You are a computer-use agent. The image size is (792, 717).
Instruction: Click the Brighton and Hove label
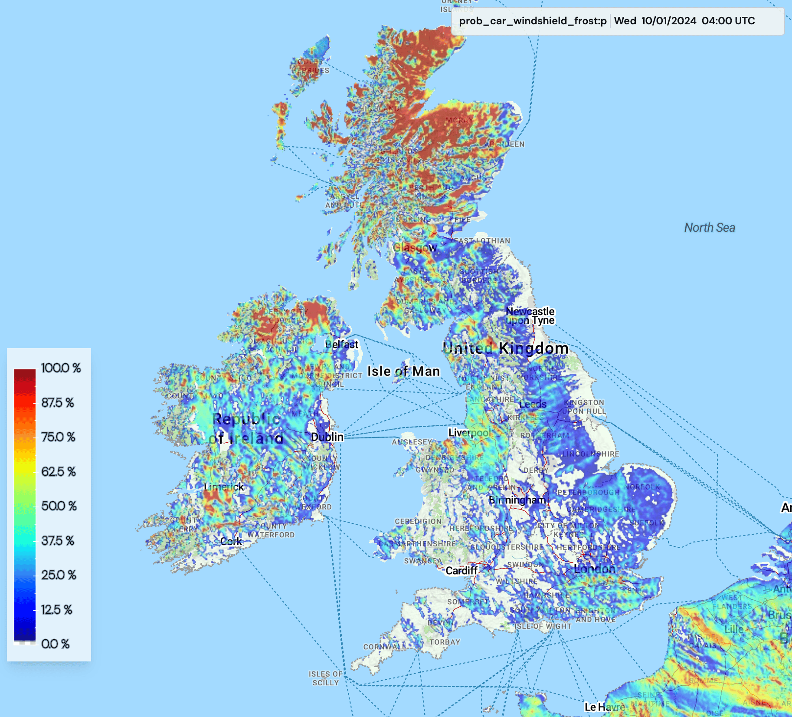pyautogui.click(x=596, y=615)
